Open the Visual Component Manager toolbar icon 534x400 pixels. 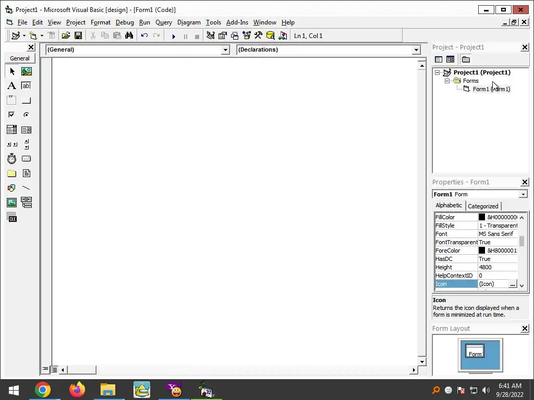point(283,35)
